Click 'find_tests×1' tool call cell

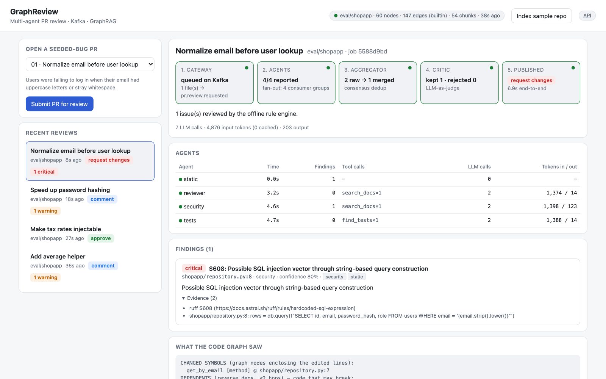click(360, 220)
